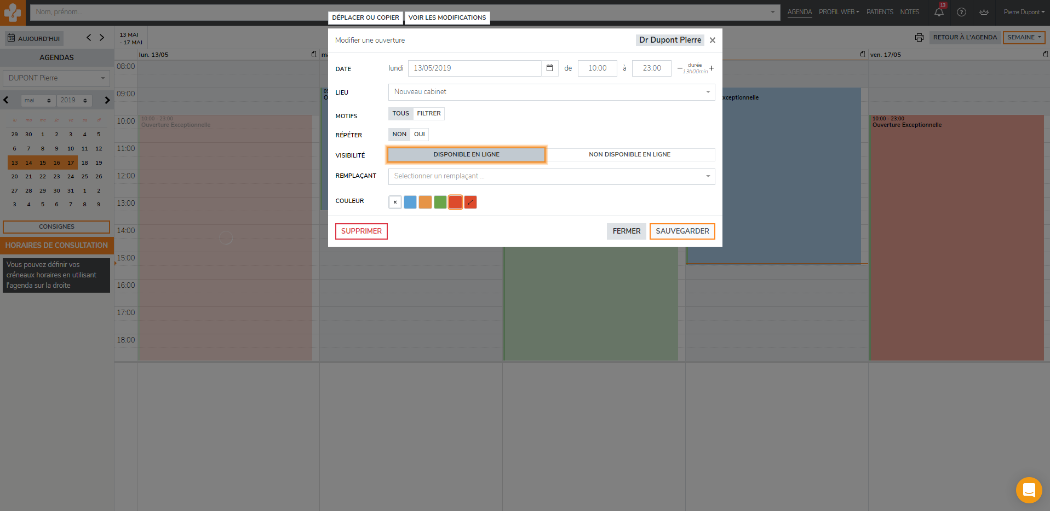This screenshot has height=511, width=1050.
Task: Click the plus icon to increase duration
Action: [x=712, y=68]
